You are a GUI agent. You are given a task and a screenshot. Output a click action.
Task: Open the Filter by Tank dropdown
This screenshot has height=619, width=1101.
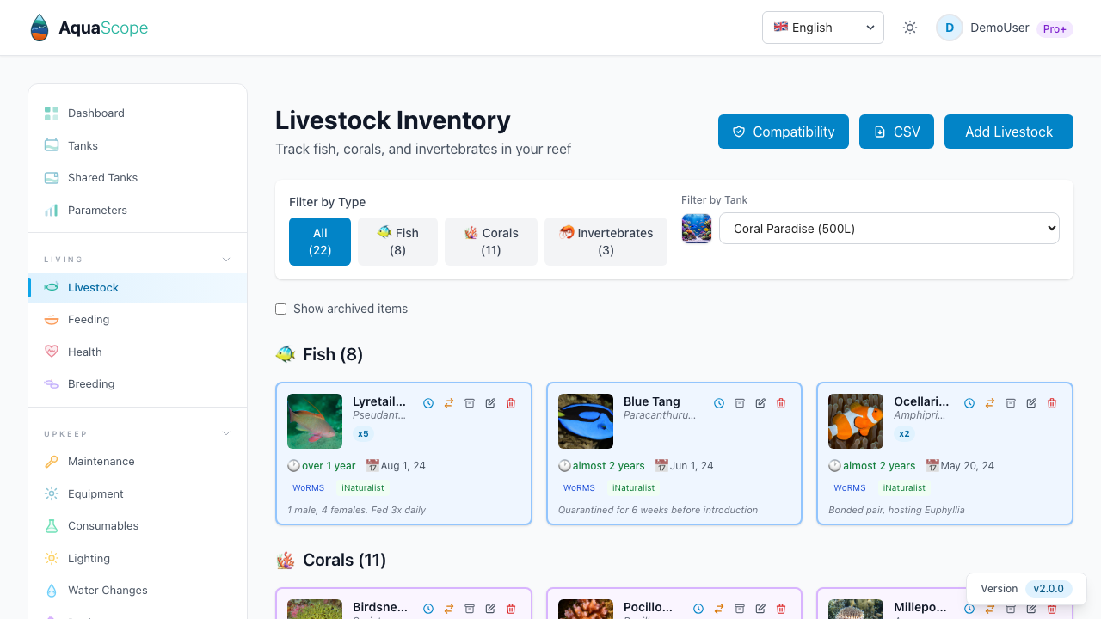pyautogui.click(x=889, y=228)
